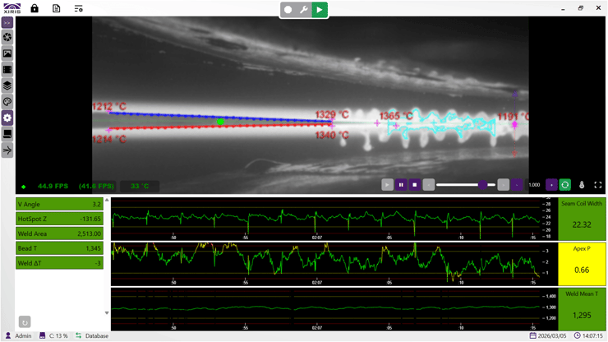Click the green dot seam marker
This screenshot has height=342, width=608.
pyautogui.click(x=220, y=122)
